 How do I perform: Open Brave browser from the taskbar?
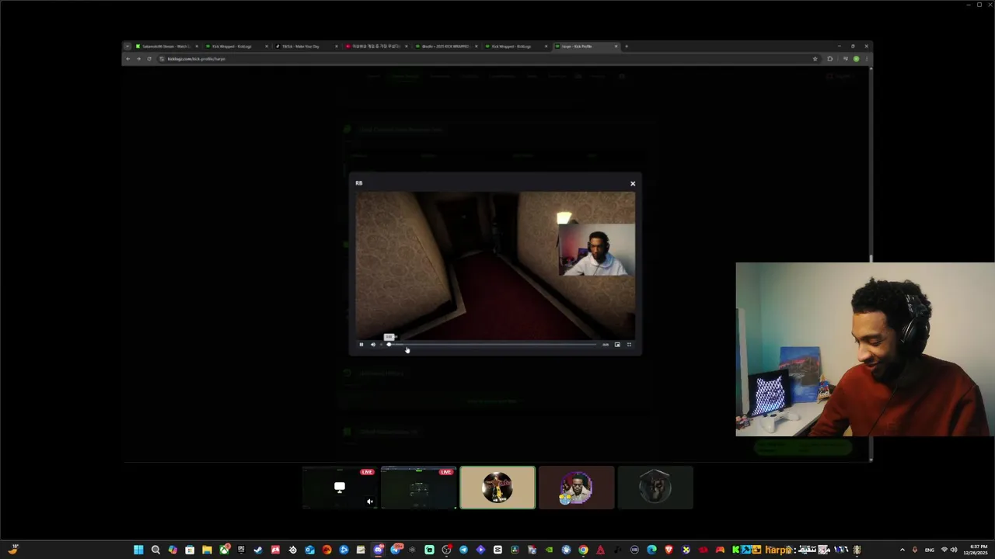pyautogui.click(x=669, y=550)
